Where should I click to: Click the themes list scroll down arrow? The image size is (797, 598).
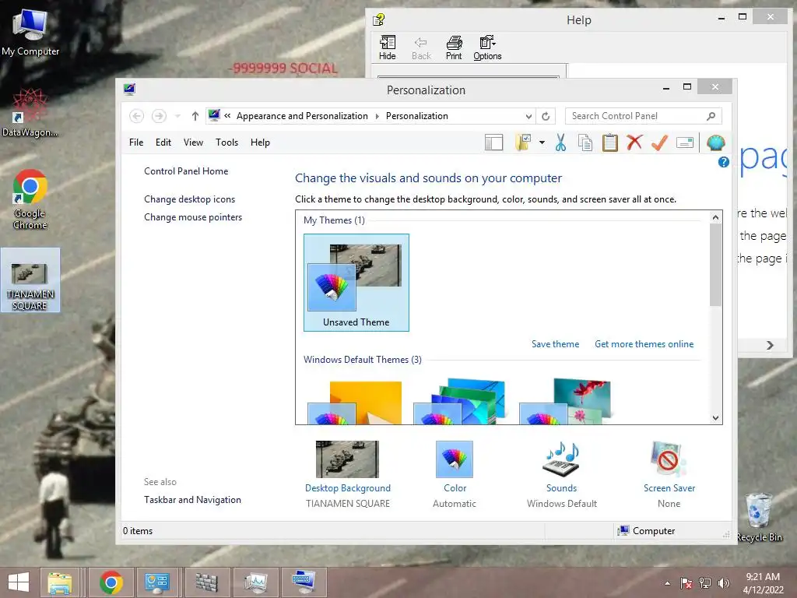[716, 418]
